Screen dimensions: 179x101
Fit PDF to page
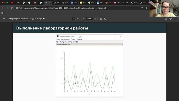(x=101, y=19)
